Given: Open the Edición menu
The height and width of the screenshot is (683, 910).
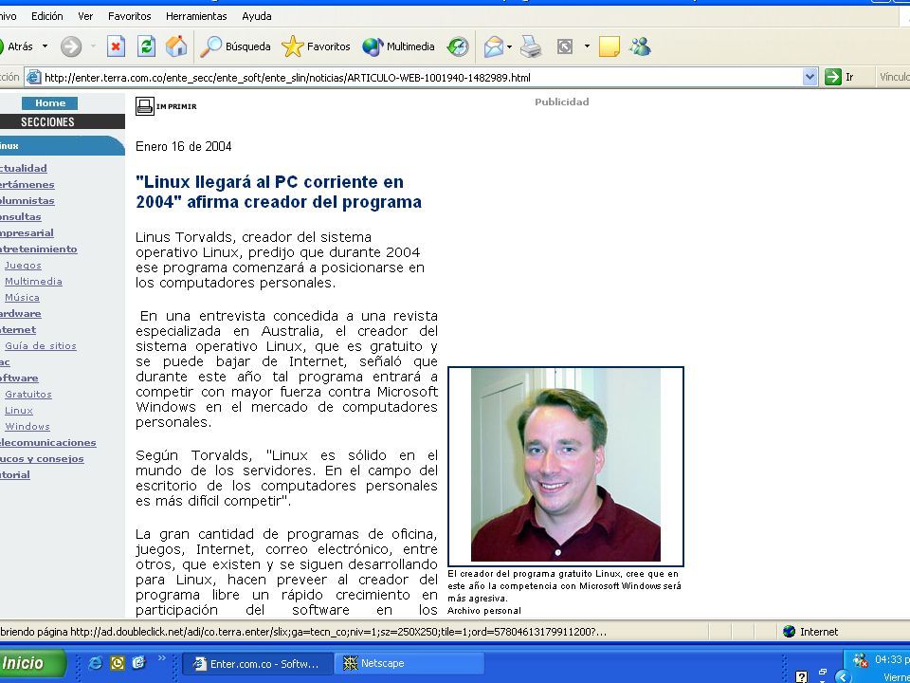Looking at the screenshot, I should point(47,16).
